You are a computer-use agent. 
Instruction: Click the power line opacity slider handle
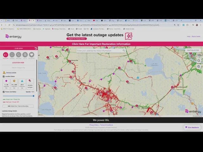click(x=34, y=96)
